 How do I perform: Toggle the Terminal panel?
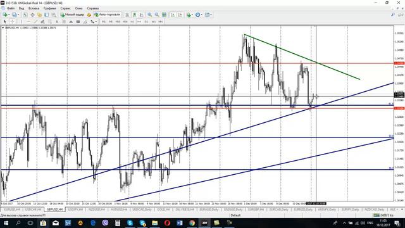[x=46, y=15]
